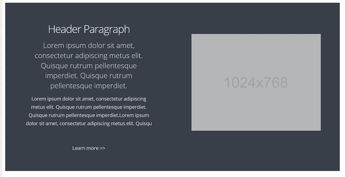345x177 pixels.
Task: Click the body text line starting 'metus elit. Quisque'
Action: pos(89,107)
